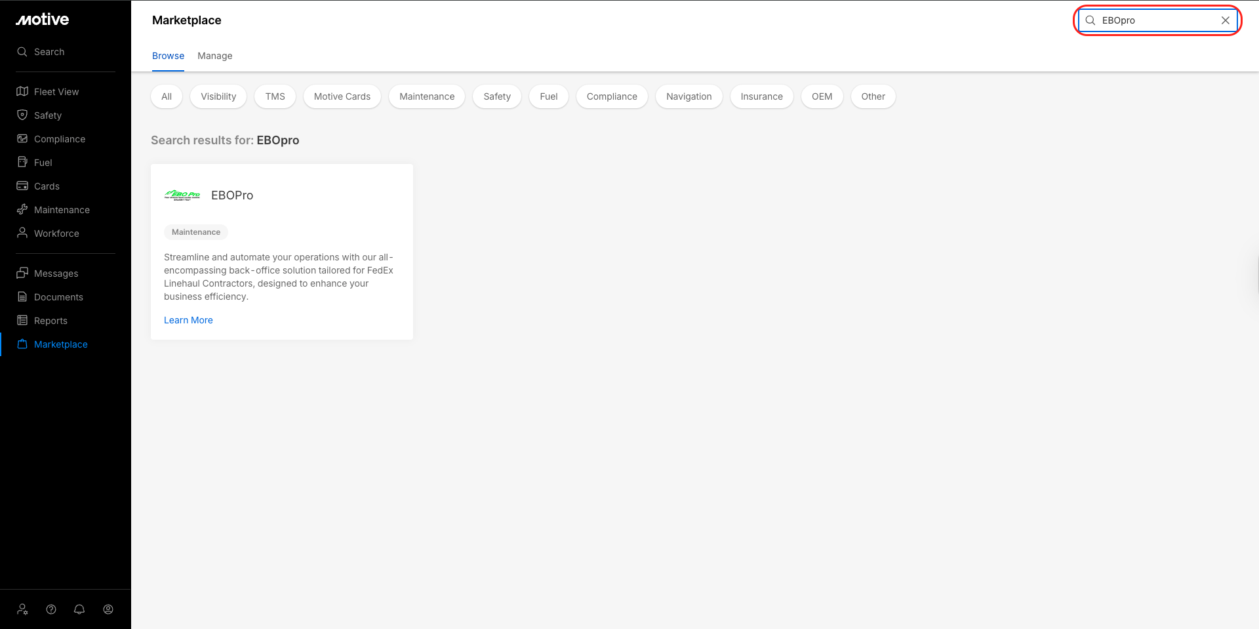Image resolution: width=1259 pixels, height=629 pixels.
Task: Click the Documents file icon
Action: (22, 297)
